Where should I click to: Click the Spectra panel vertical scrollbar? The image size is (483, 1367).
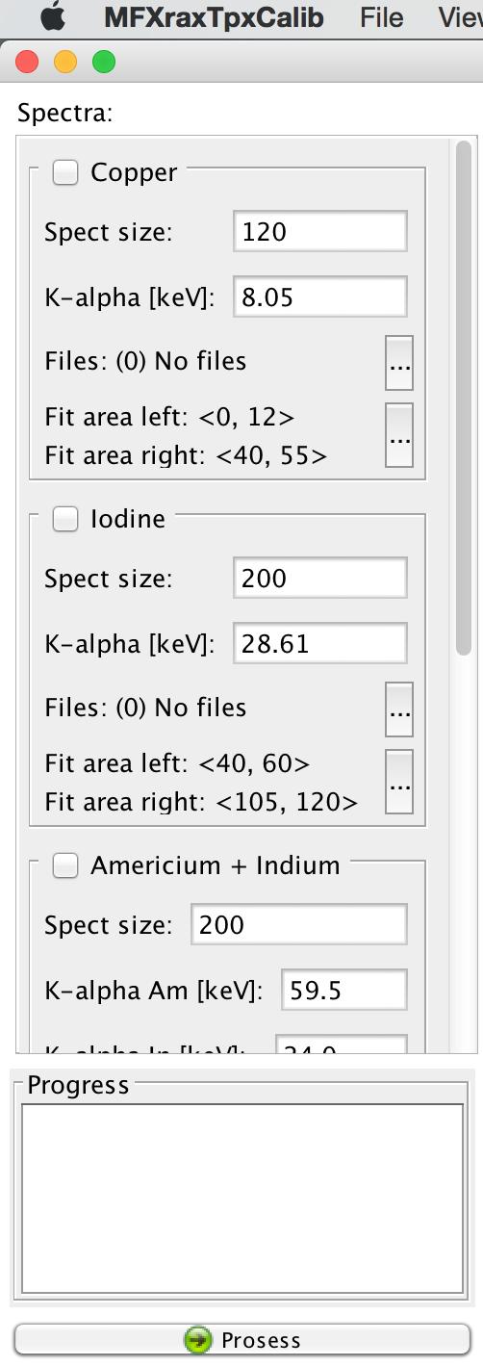click(464, 399)
